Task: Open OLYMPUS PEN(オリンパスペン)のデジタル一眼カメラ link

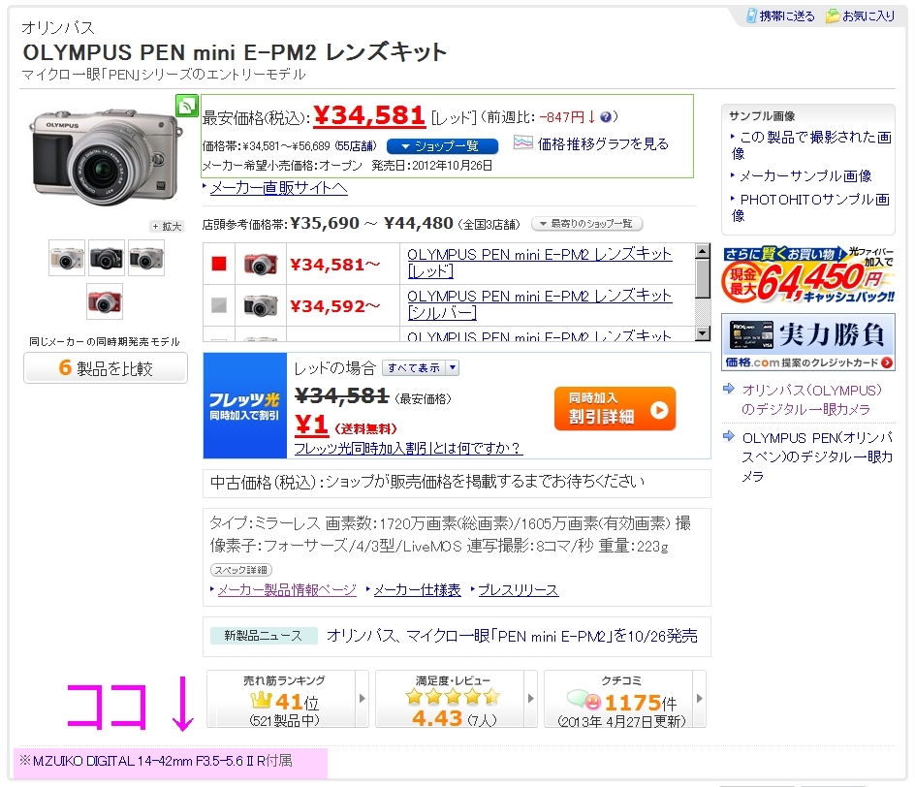Action: [x=817, y=456]
